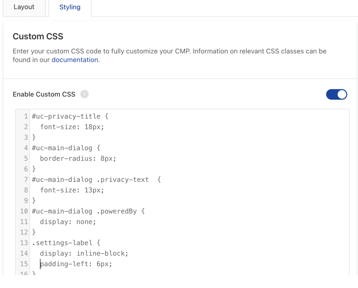
Task: Open the documentation link
Action: click(x=75, y=60)
